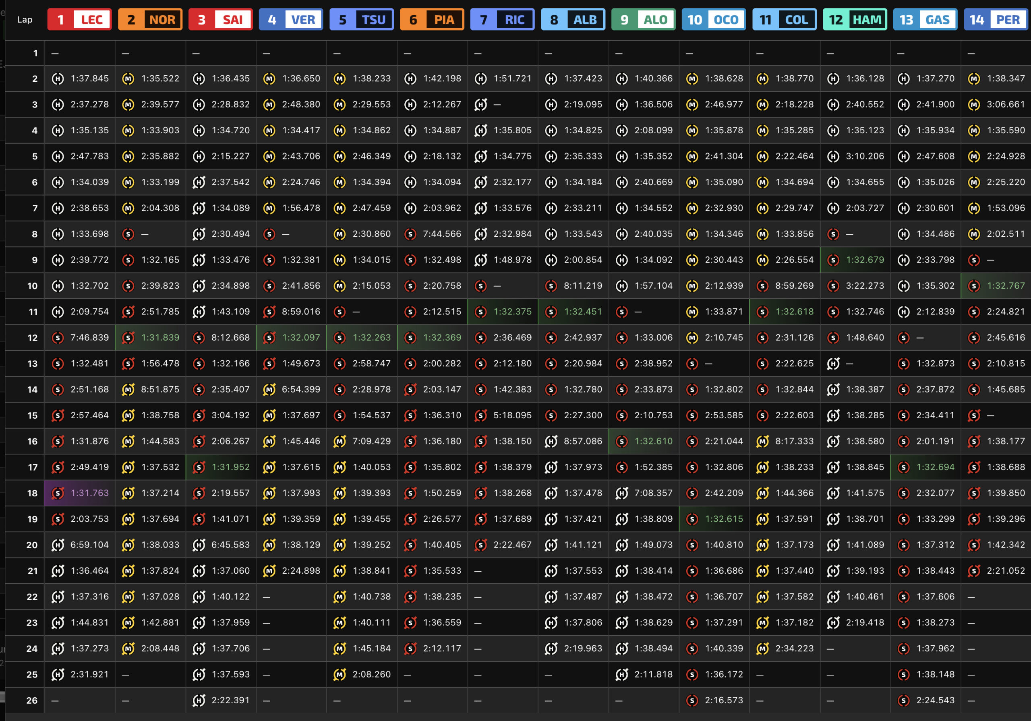The height and width of the screenshot is (721, 1031).
Task: Click medium tyre icon beside 8:51.875
Action: click(x=128, y=389)
